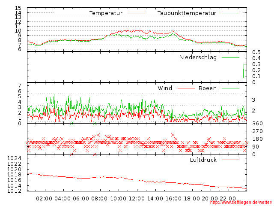Click the 1018 pressure axis label
The width and height of the screenshot is (274, 206).
[x=14, y=175]
